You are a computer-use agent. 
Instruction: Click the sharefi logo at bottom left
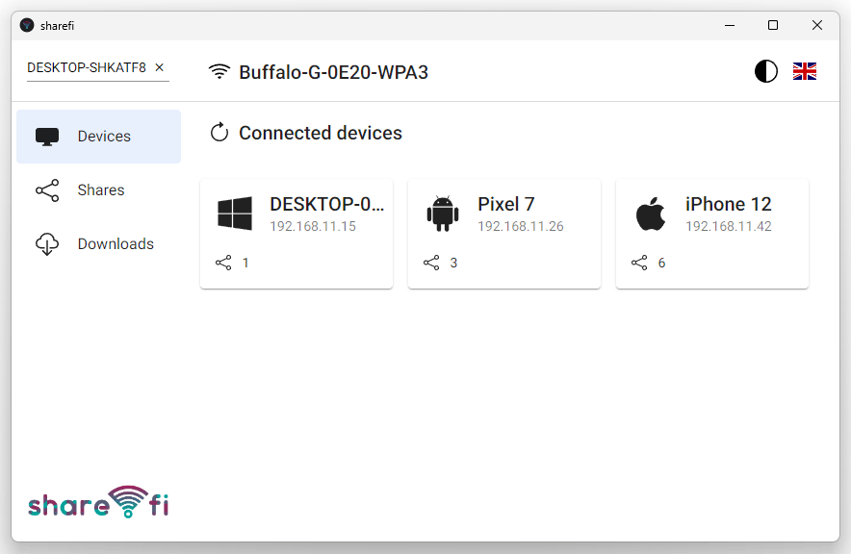98,502
